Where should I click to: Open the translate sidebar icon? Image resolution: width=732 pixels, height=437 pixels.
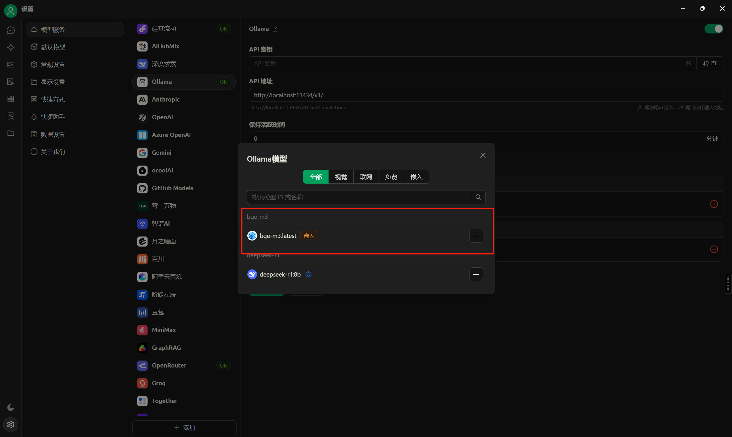(11, 82)
